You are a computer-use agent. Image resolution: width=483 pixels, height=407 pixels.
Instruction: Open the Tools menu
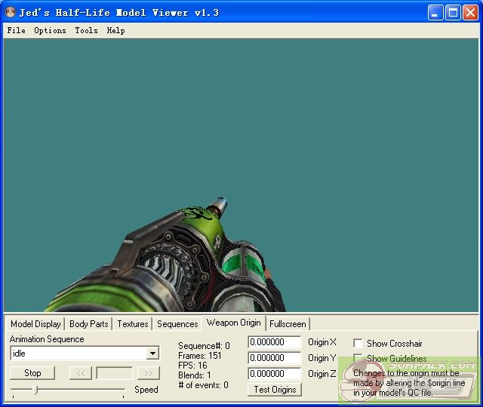[86, 30]
